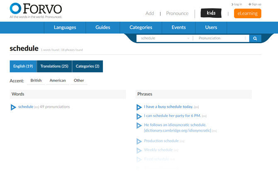Open the Forvo Kids badge
Viewport: 278px width, 173px height.
(x=211, y=13)
